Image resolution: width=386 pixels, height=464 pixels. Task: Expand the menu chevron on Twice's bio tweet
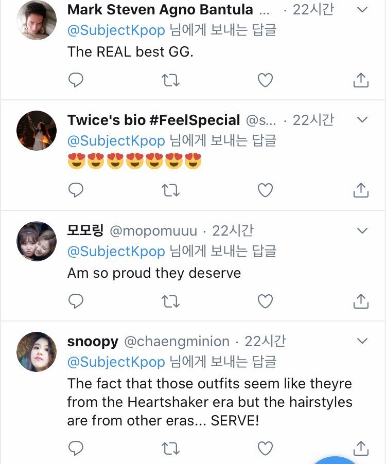pyautogui.click(x=362, y=120)
